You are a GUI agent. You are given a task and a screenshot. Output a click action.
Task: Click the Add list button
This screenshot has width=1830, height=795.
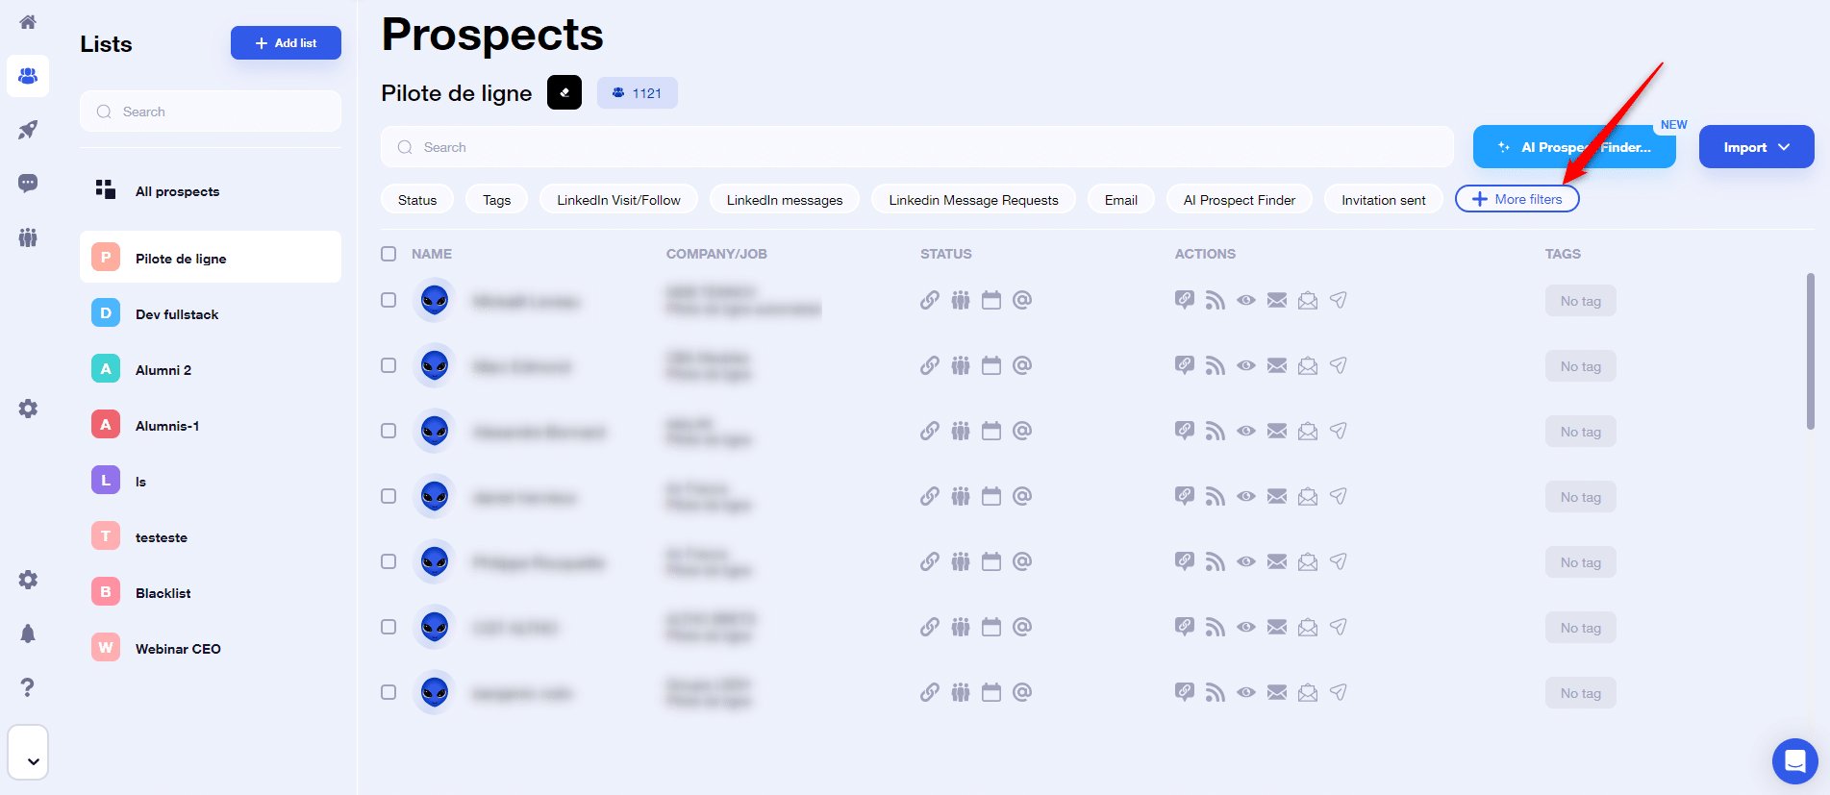click(286, 43)
